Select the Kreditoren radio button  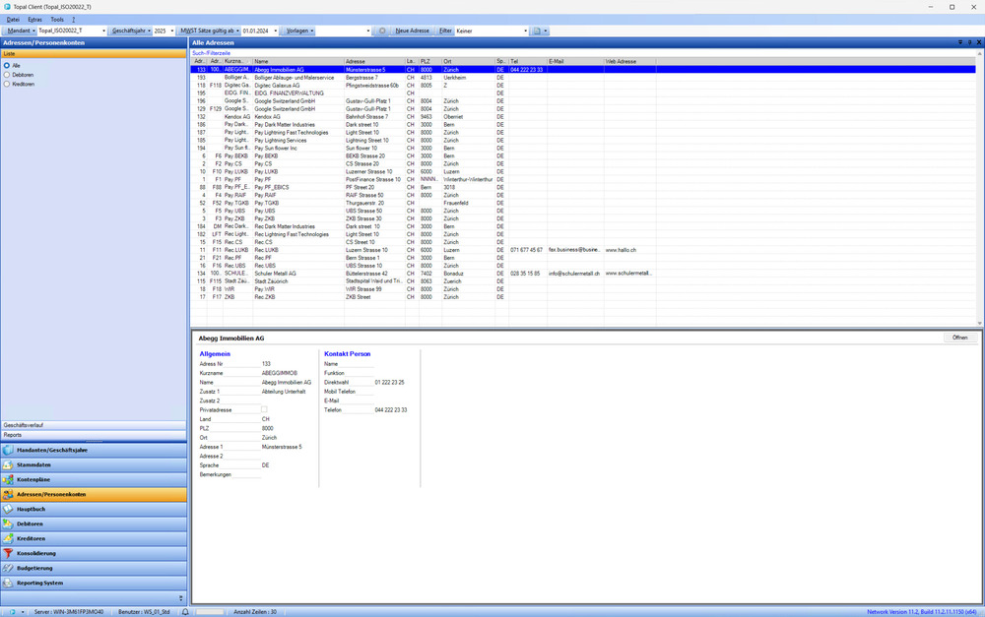pos(8,84)
